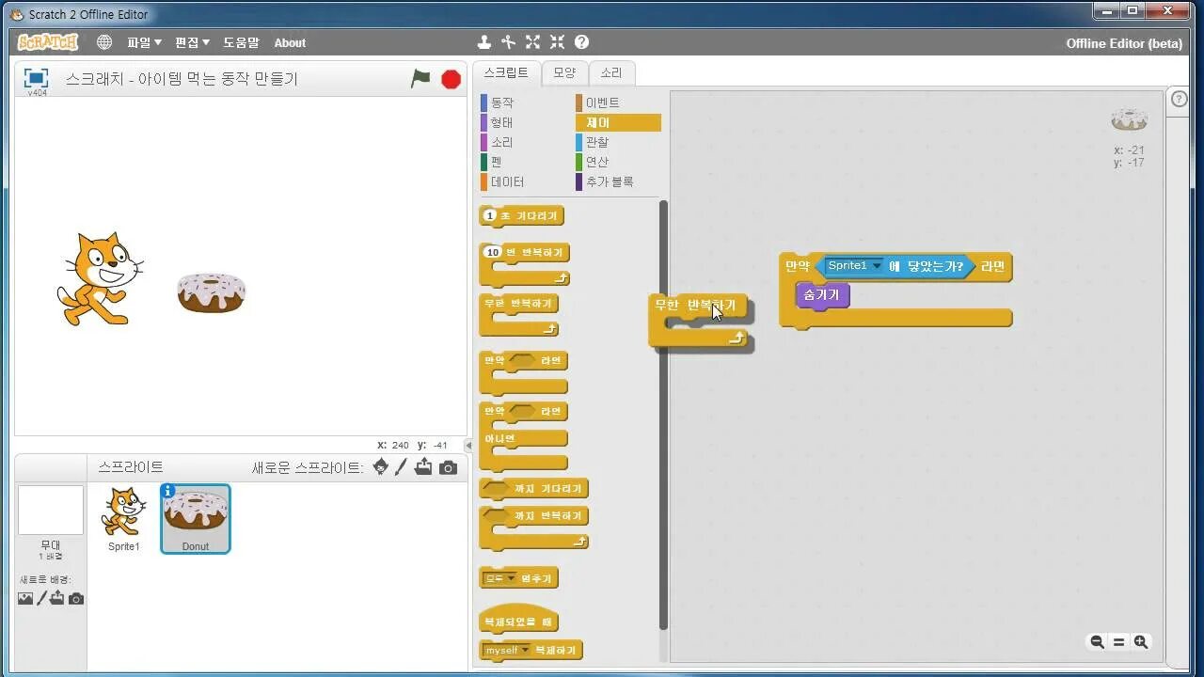1204x677 pixels.
Task: Click the cat sprite on stage
Action: 100,279
